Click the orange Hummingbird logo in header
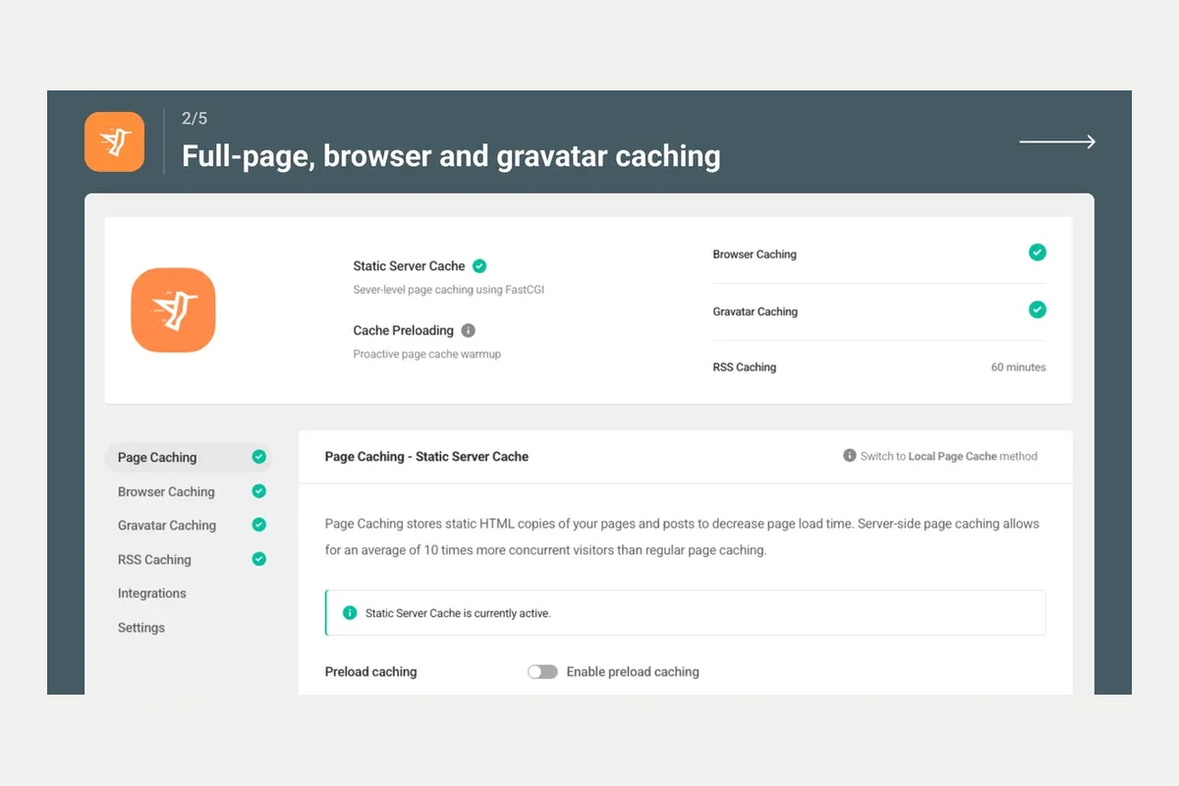The image size is (1179, 786). [x=114, y=141]
